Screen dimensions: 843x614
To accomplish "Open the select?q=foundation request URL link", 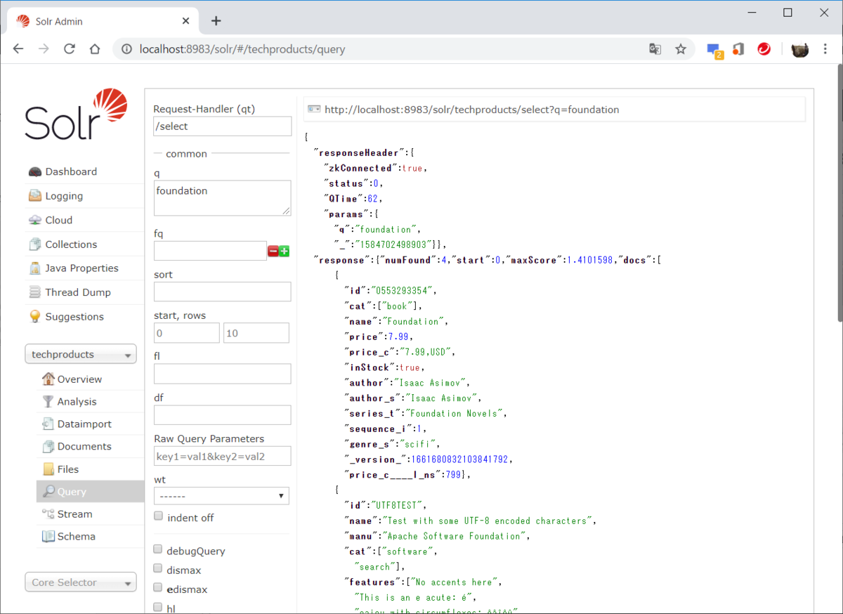I will pyautogui.click(x=472, y=110).
